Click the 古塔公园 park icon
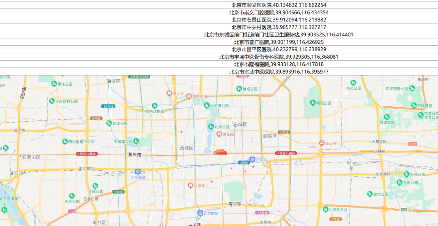 370,194
